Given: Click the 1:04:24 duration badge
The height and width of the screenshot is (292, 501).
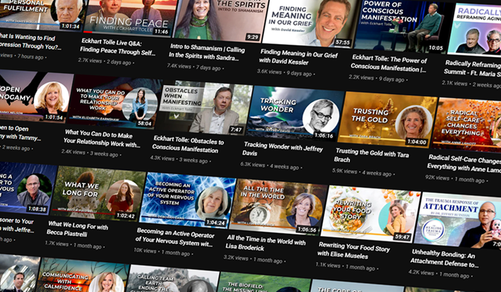Looking at the screenshot, I should pyautogui.click(x=215, y=222).
